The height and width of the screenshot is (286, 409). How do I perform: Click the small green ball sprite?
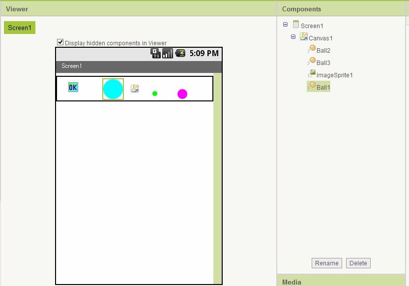[x=155, y=94]
